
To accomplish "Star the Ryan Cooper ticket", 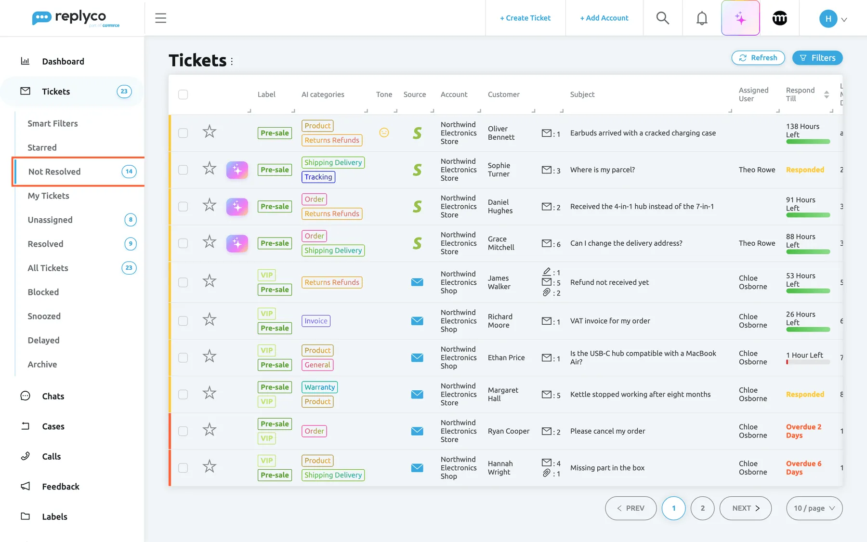I will (209, 430).
